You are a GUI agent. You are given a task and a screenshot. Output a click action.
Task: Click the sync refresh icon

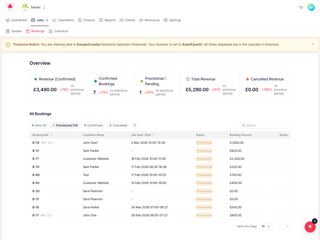pyautogui.click(x=301, y=7)
